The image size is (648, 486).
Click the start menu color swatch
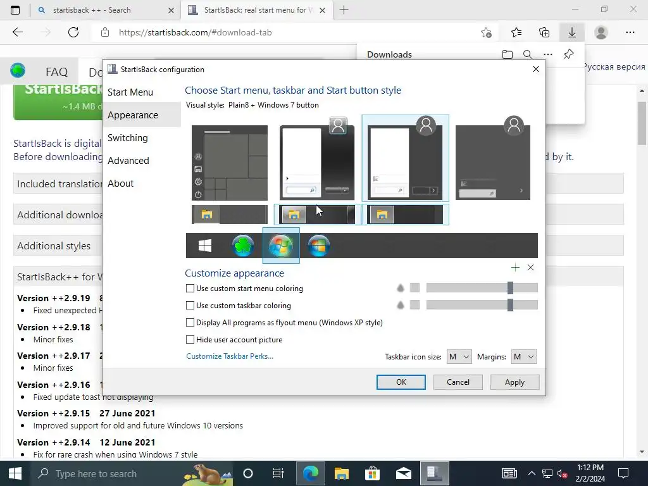(x=414, y=288)
